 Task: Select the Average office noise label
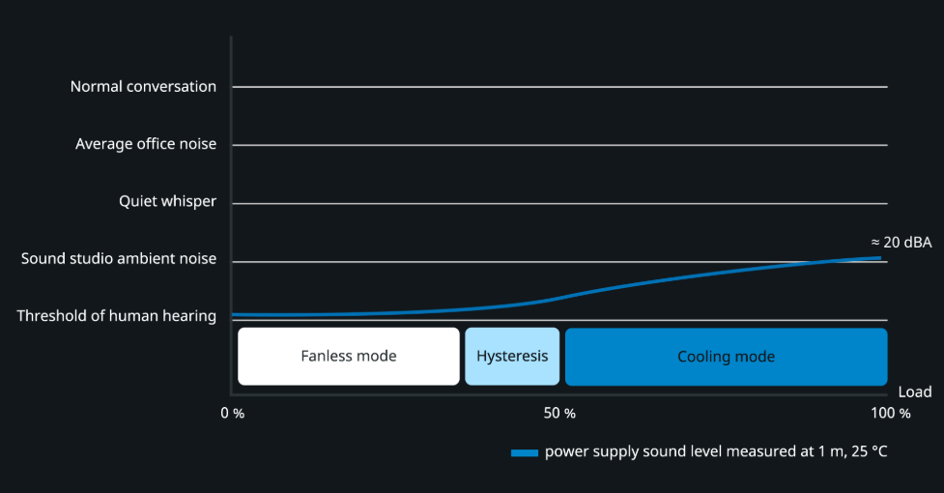point(146,145)
